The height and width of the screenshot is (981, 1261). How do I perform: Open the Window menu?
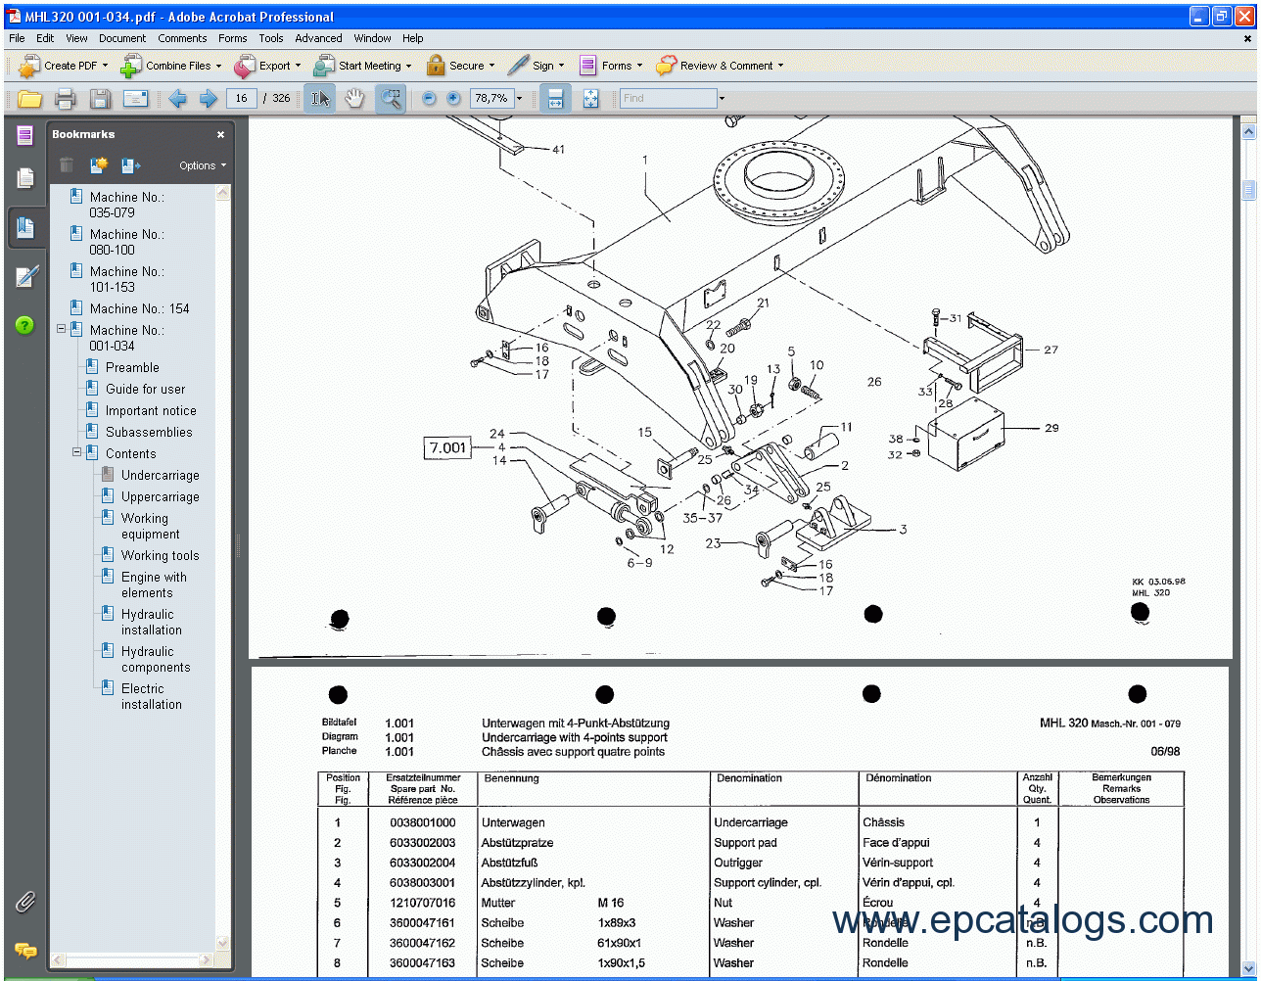coord(372,38)
